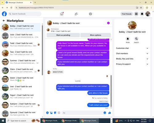Click More options button

(95, 35)
